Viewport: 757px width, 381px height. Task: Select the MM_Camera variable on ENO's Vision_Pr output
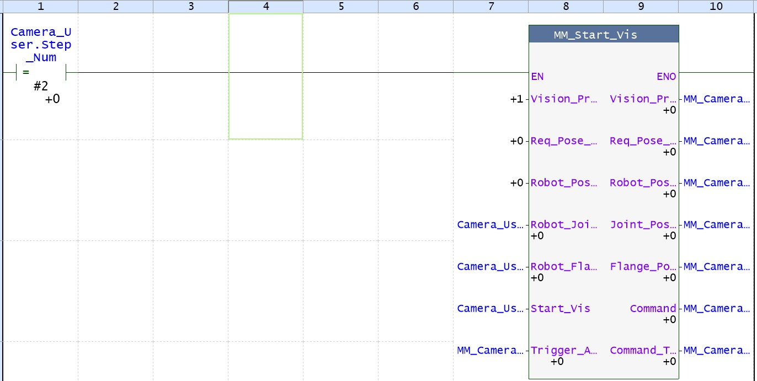[x=717, y=99]
